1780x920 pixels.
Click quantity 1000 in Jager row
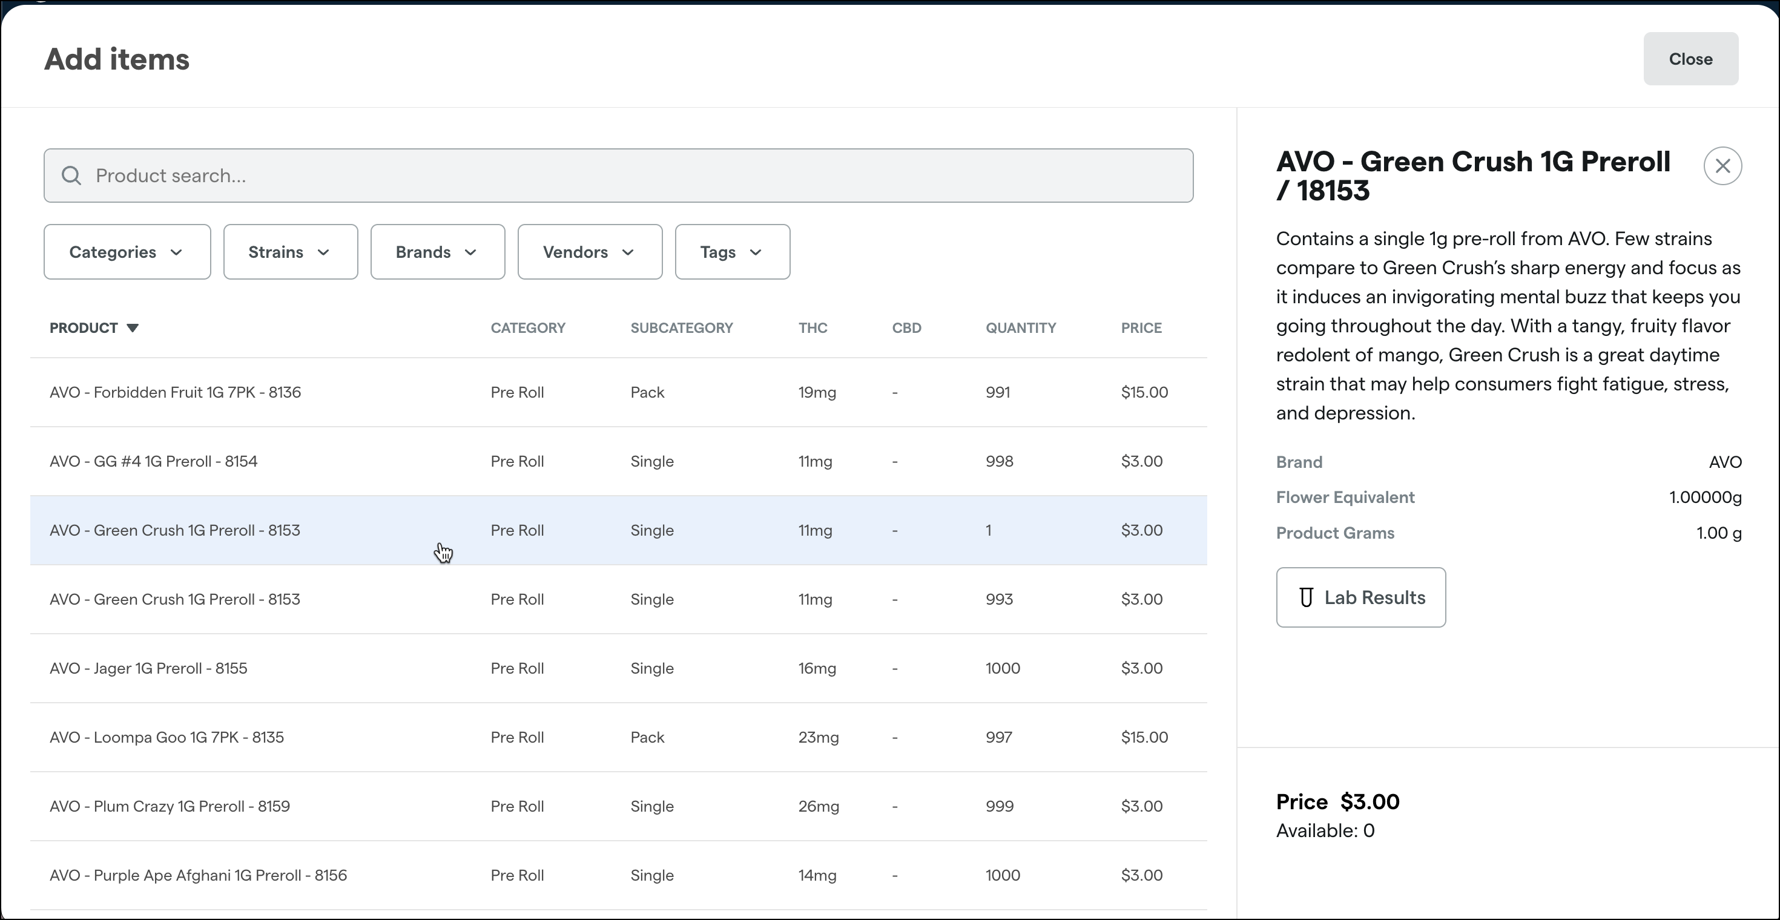pyautogui.click(x=1003, y=668)
